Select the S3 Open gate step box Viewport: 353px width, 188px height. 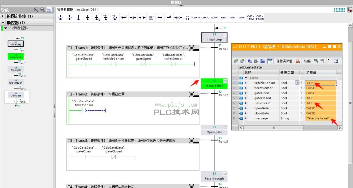214,130
